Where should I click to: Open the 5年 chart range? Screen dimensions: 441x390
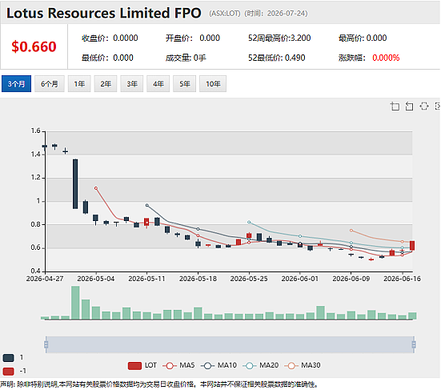click(185, 84)
